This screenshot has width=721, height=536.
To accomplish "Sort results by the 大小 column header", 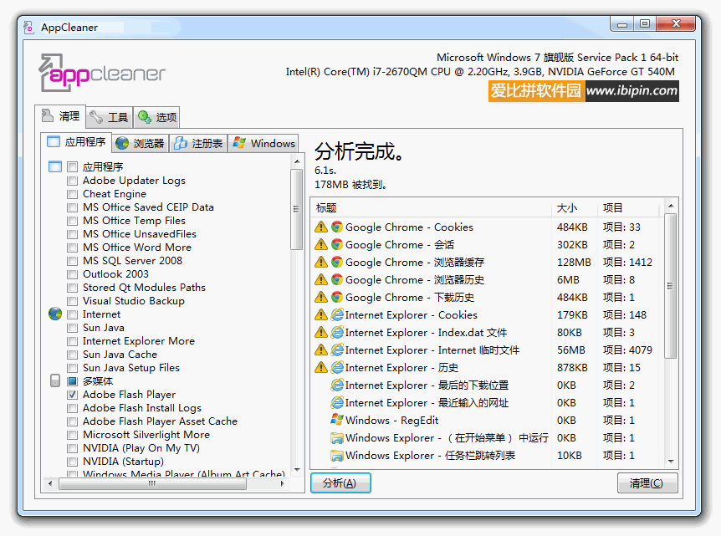I will [x=575, y=207].
